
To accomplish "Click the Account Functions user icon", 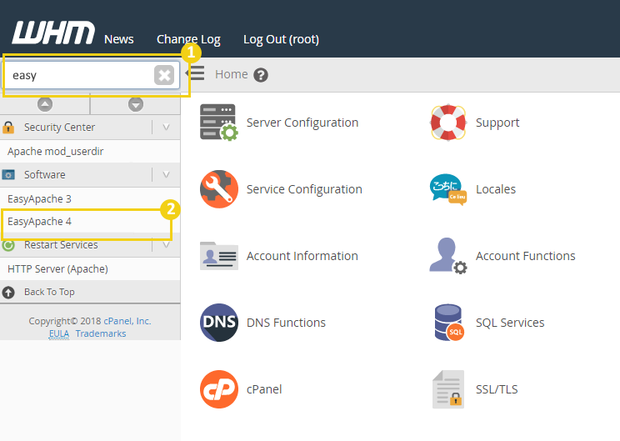I will pyautogui.click(x=448, y=256).
